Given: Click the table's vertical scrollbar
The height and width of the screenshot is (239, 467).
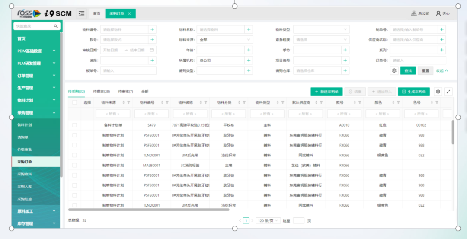Looking at the screenshot, I should (453, 132).
